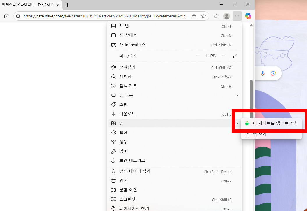
Task: Open the favorites hub icon
Action: [216, 16]
